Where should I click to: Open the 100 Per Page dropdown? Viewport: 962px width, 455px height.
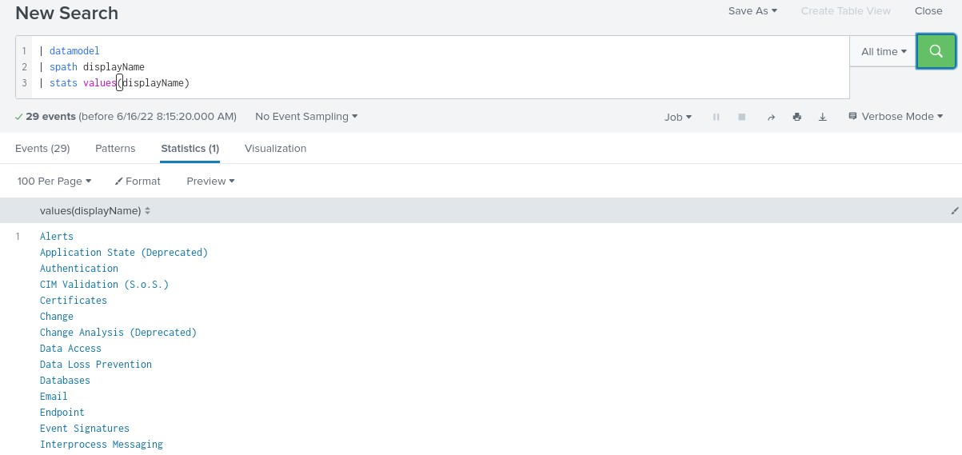coord(54,182)
